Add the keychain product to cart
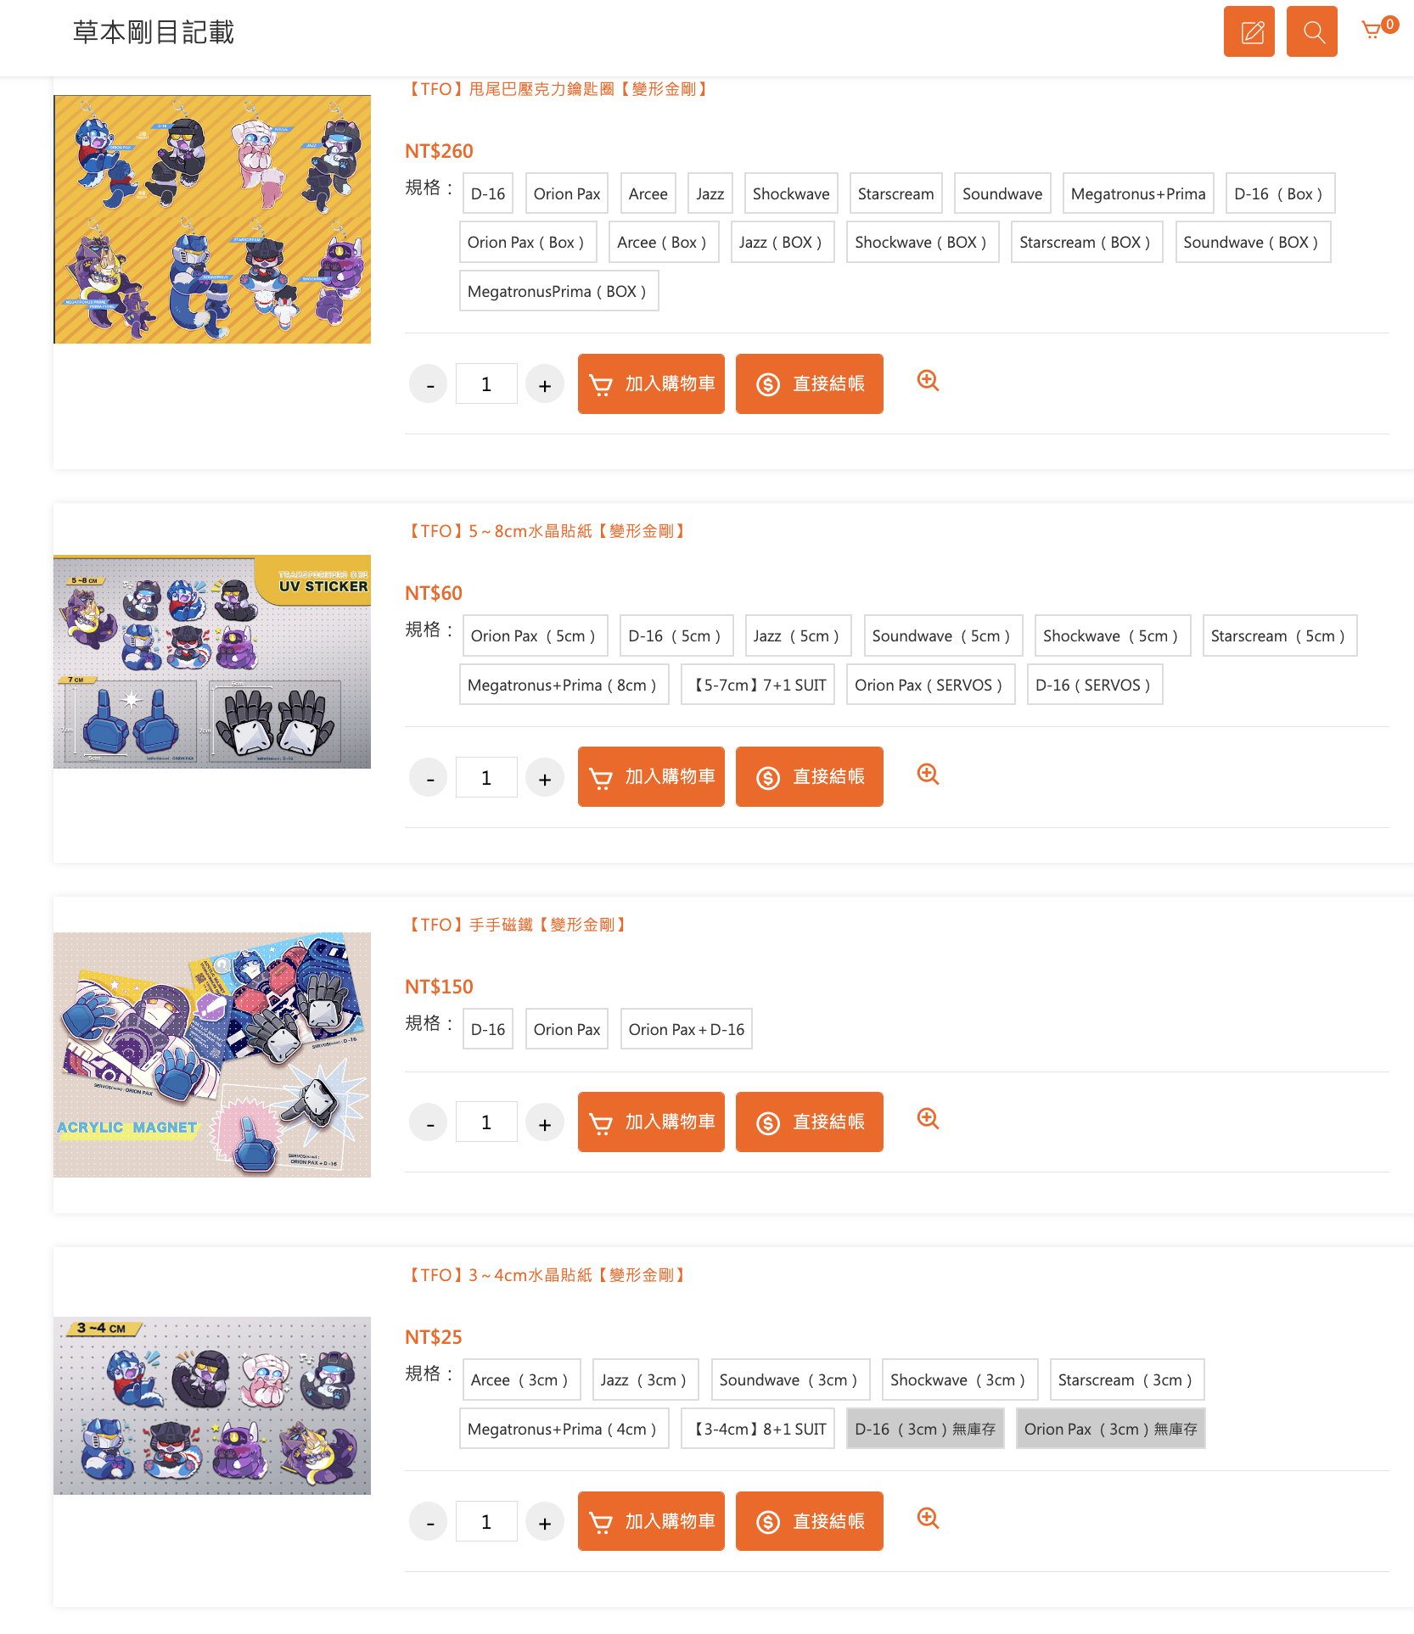Viewport: 1414px width, 1634px height. (651, 384)
